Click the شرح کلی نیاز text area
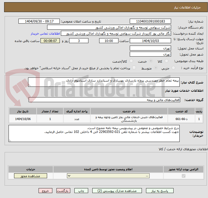Image resolution: width=208 pixels, height=198 pixels. (104, 82)
